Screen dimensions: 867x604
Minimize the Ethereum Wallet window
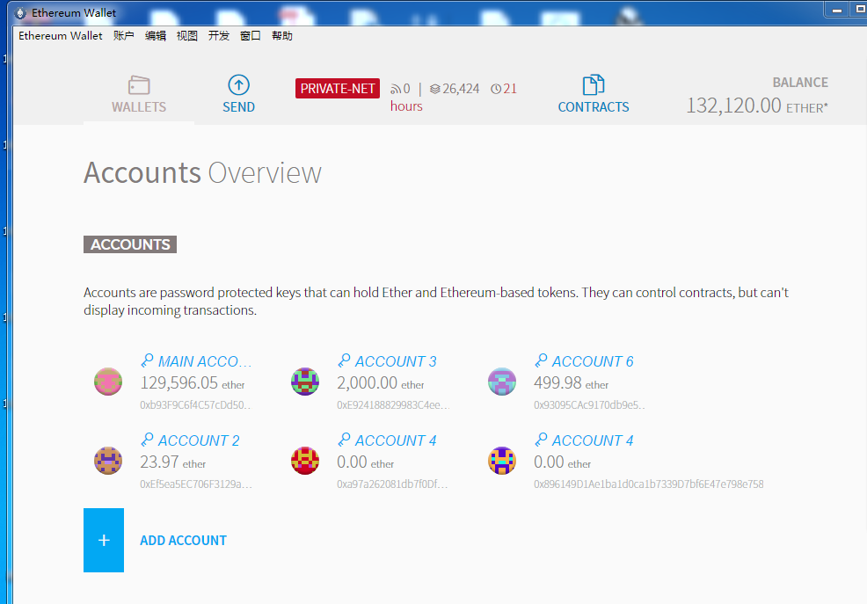(836, 10)
